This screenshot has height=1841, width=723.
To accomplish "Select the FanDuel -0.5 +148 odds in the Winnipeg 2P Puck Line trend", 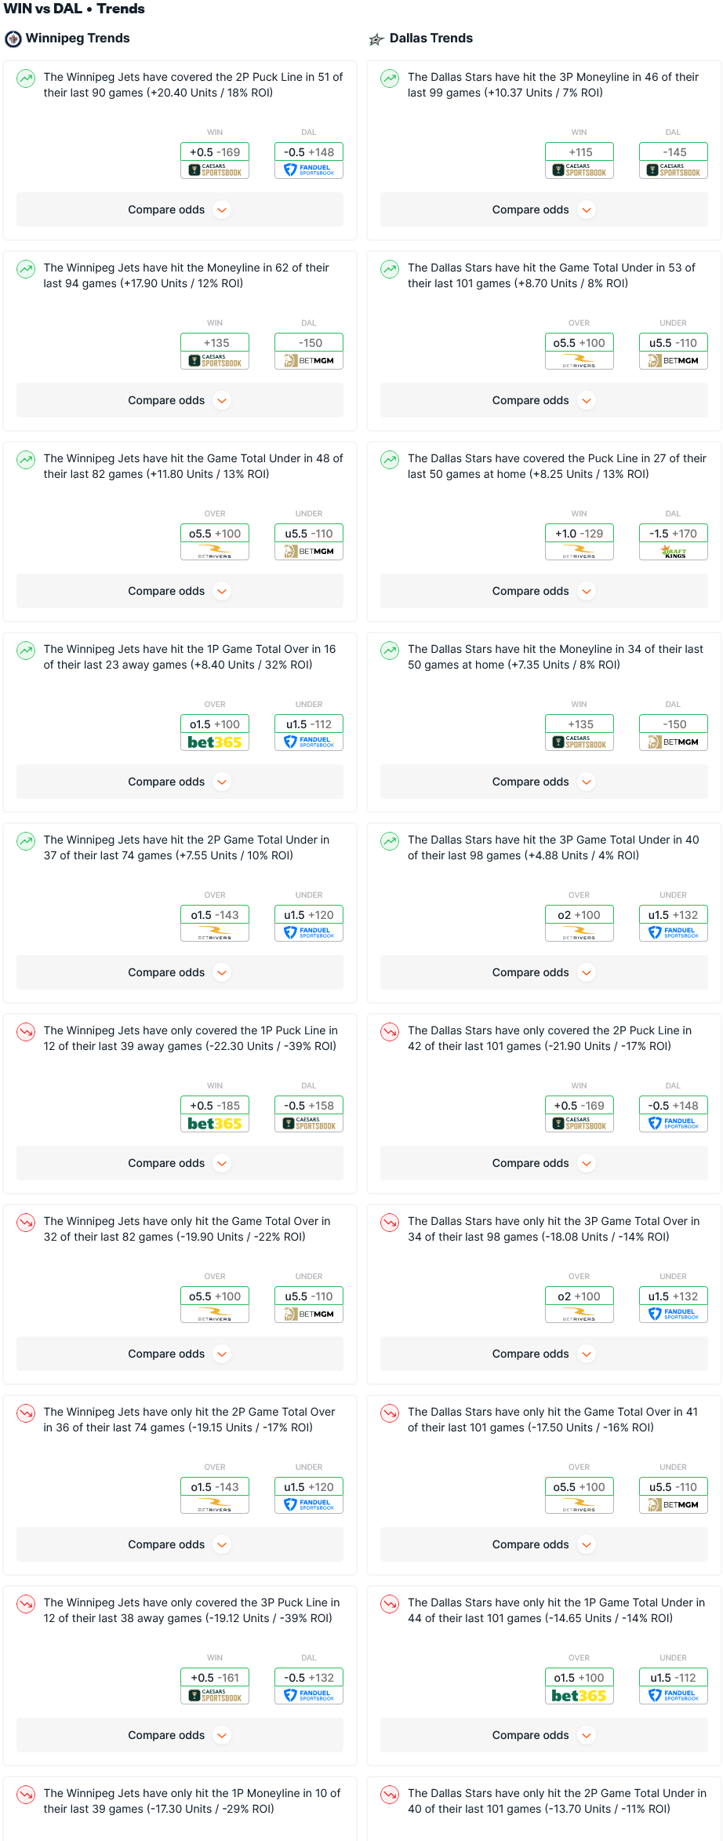I will (309, 160).
